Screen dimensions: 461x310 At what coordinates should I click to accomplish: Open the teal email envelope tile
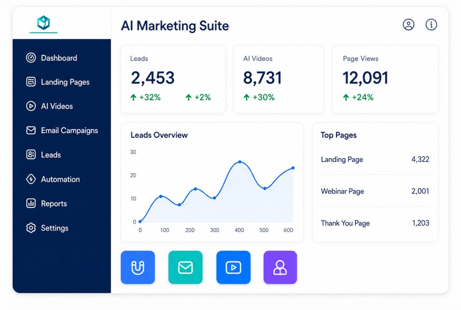(x=185, y=267)
